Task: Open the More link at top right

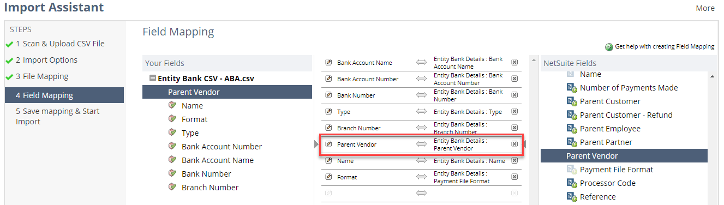Action: 705,8
